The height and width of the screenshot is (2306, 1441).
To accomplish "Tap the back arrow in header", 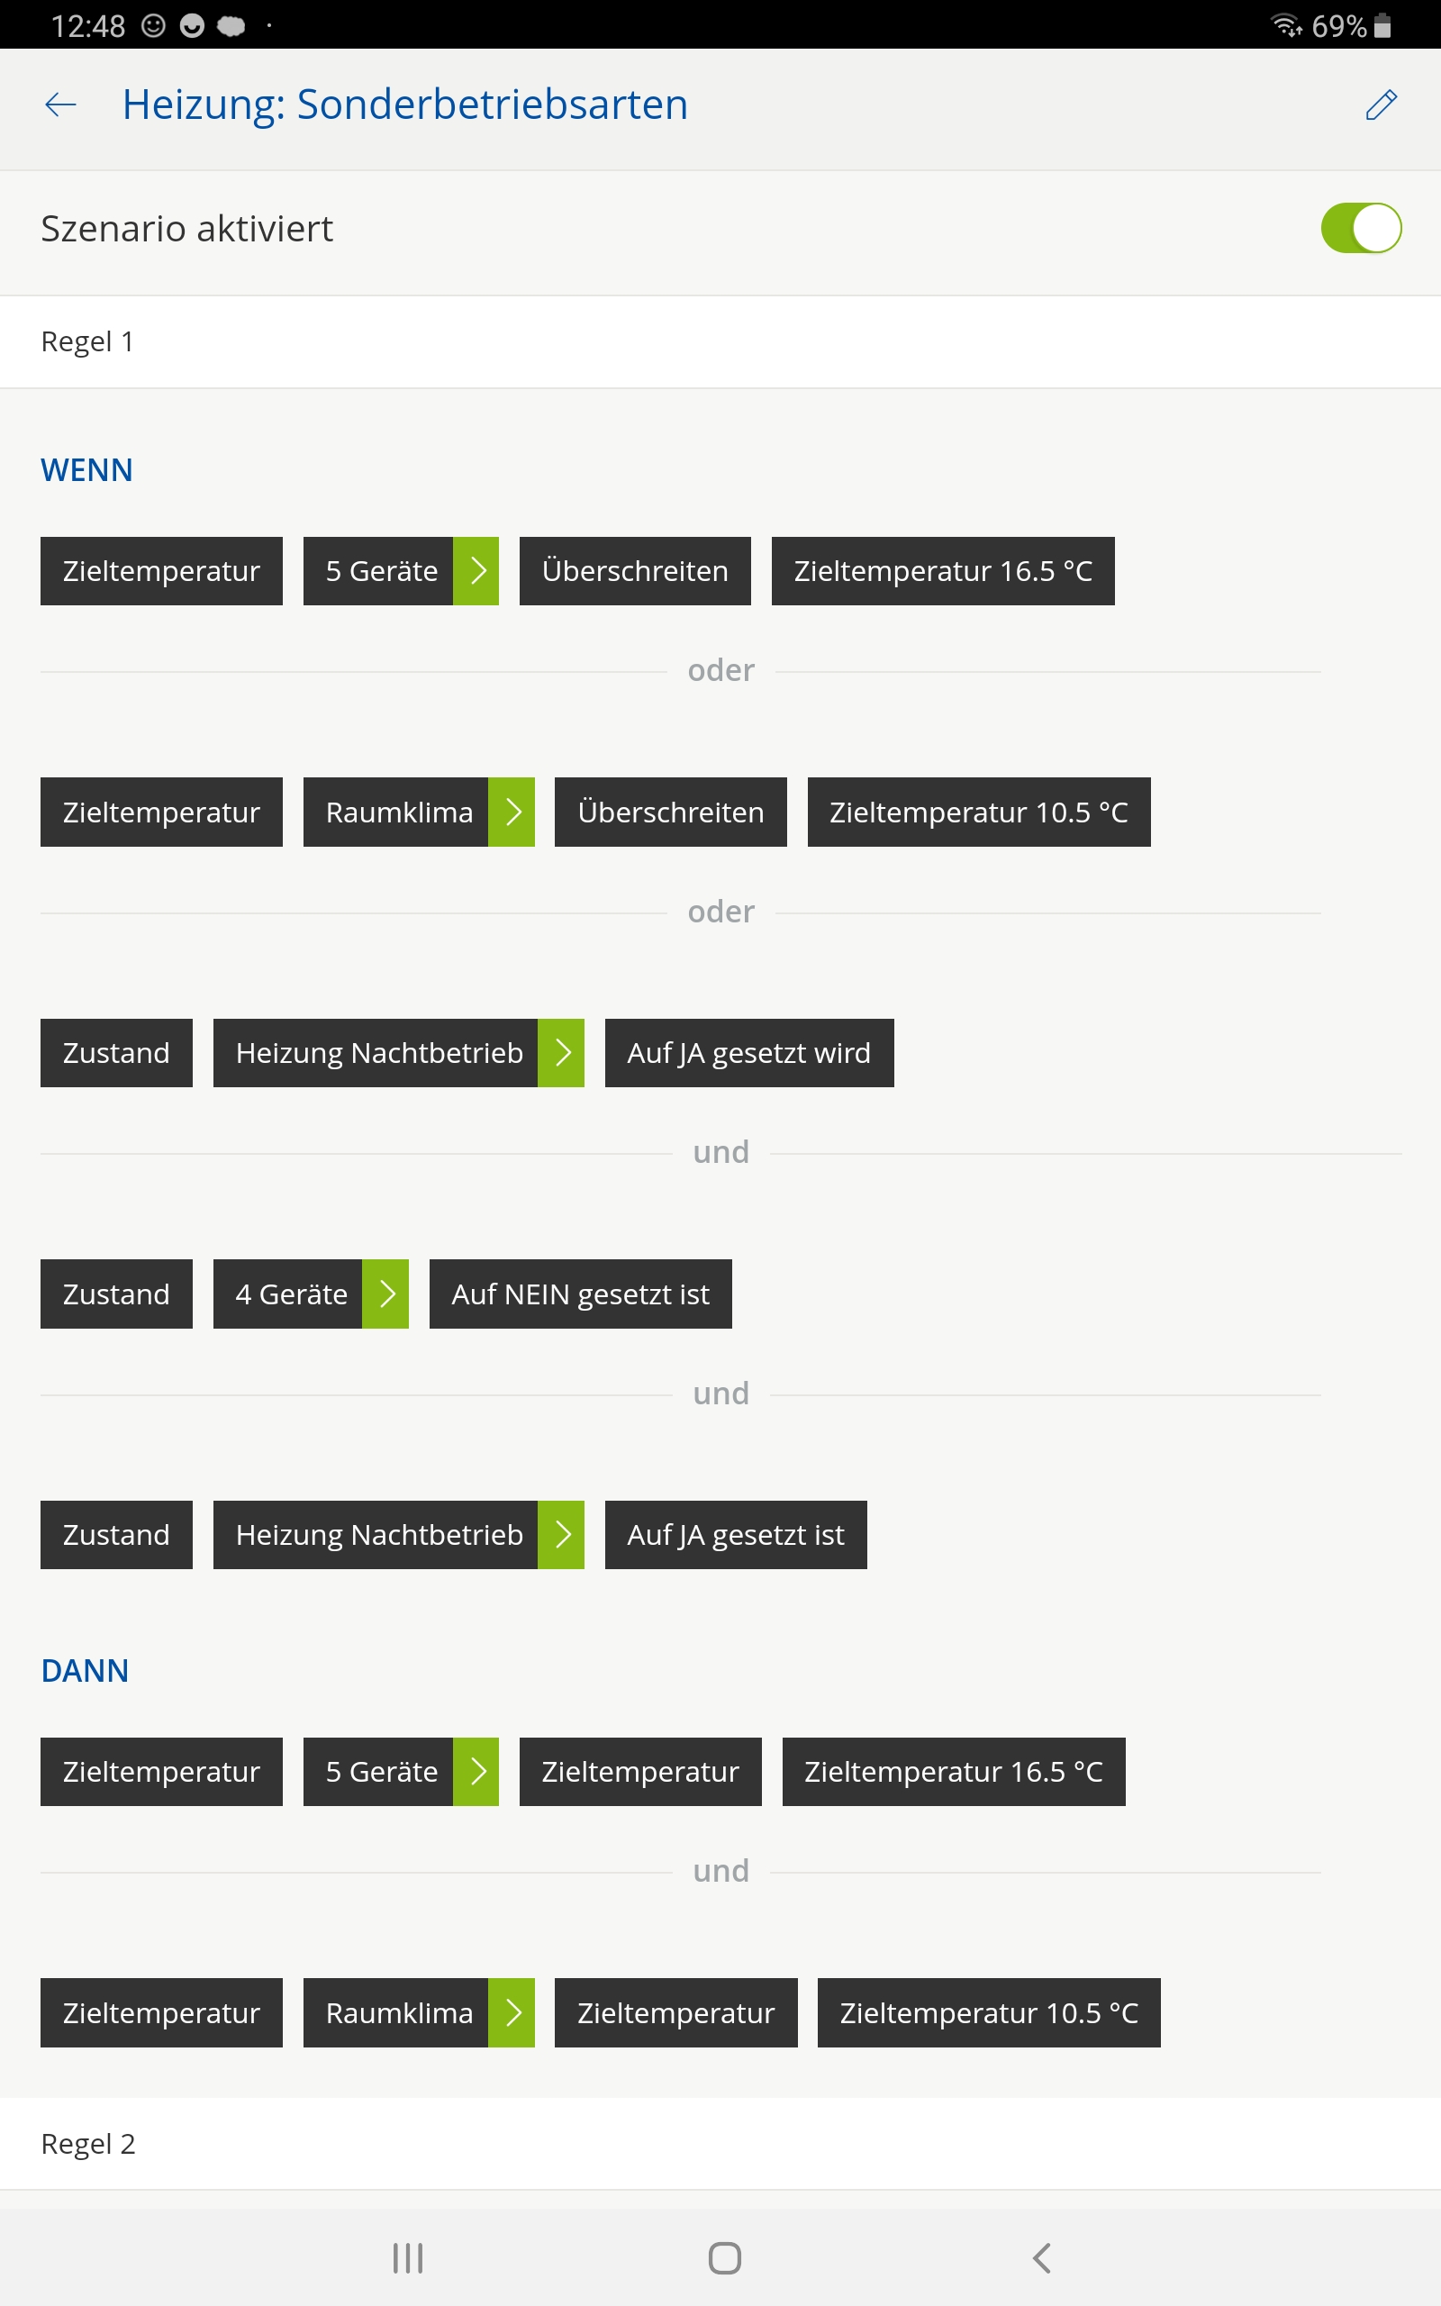I will click(x=61, y=104).
